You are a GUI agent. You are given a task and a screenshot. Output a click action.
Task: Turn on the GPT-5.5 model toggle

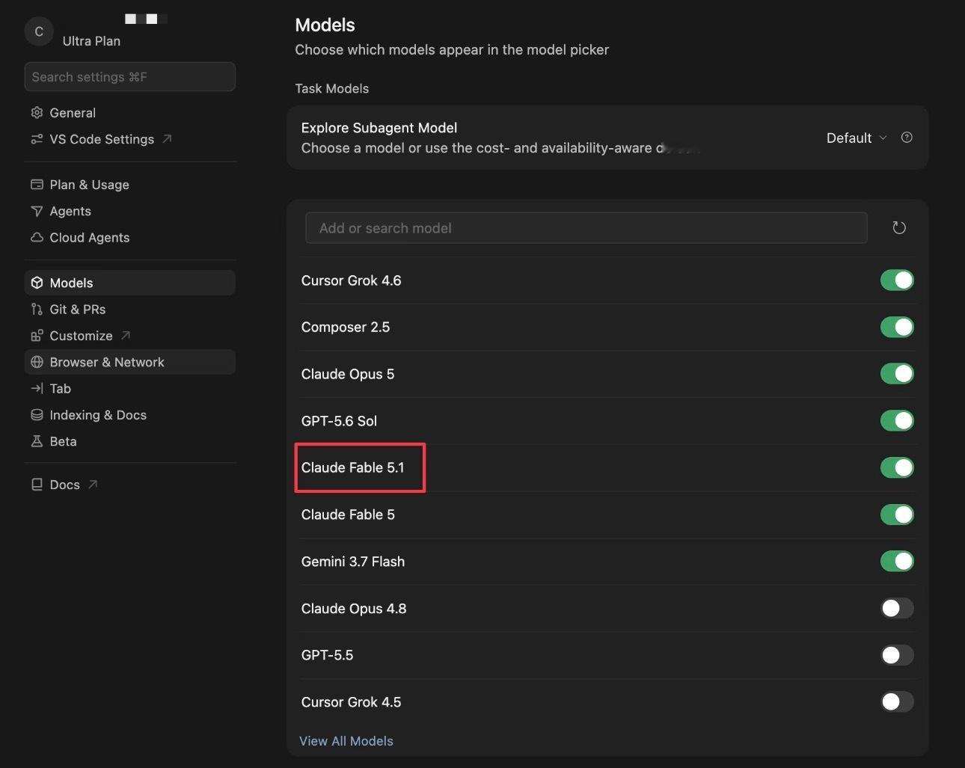tap(897, 655)
